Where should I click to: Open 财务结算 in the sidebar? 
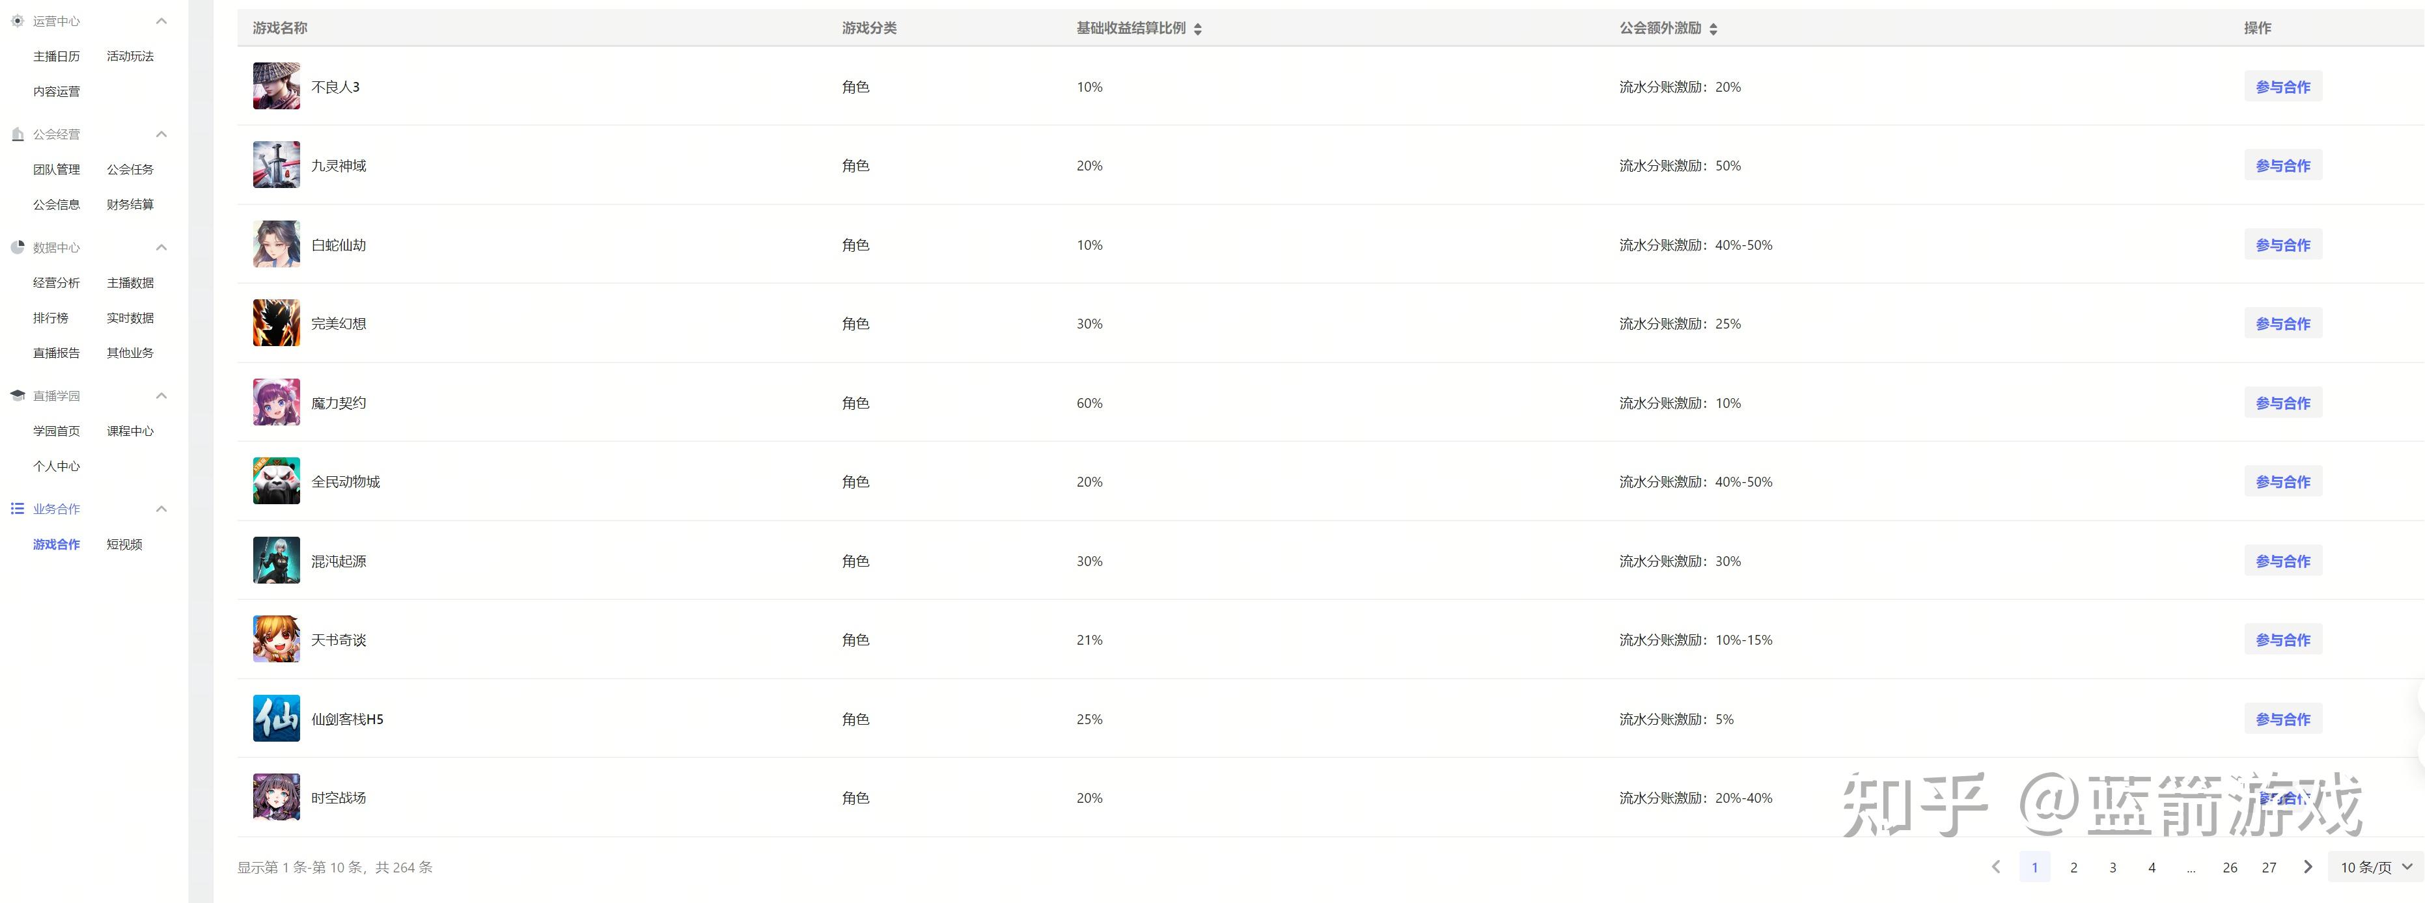click(130, 204)
